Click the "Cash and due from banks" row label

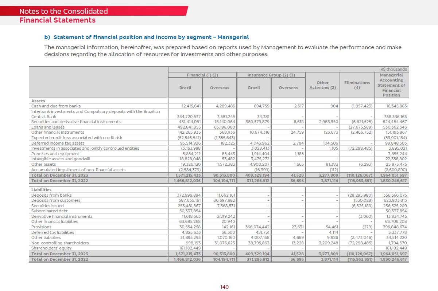[x=56, y=106]
